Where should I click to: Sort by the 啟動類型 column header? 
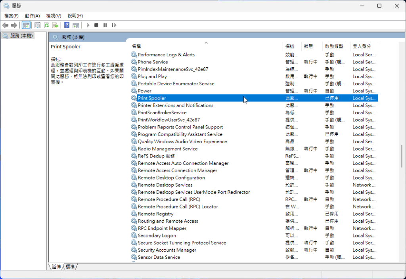click(x=334, y=46)
